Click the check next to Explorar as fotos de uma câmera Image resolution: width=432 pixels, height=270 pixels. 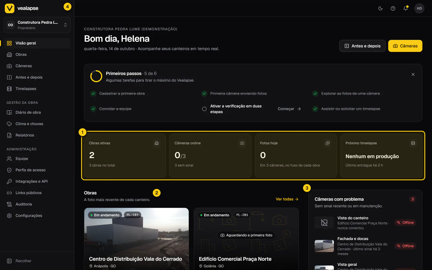click(x=315, y=94)
